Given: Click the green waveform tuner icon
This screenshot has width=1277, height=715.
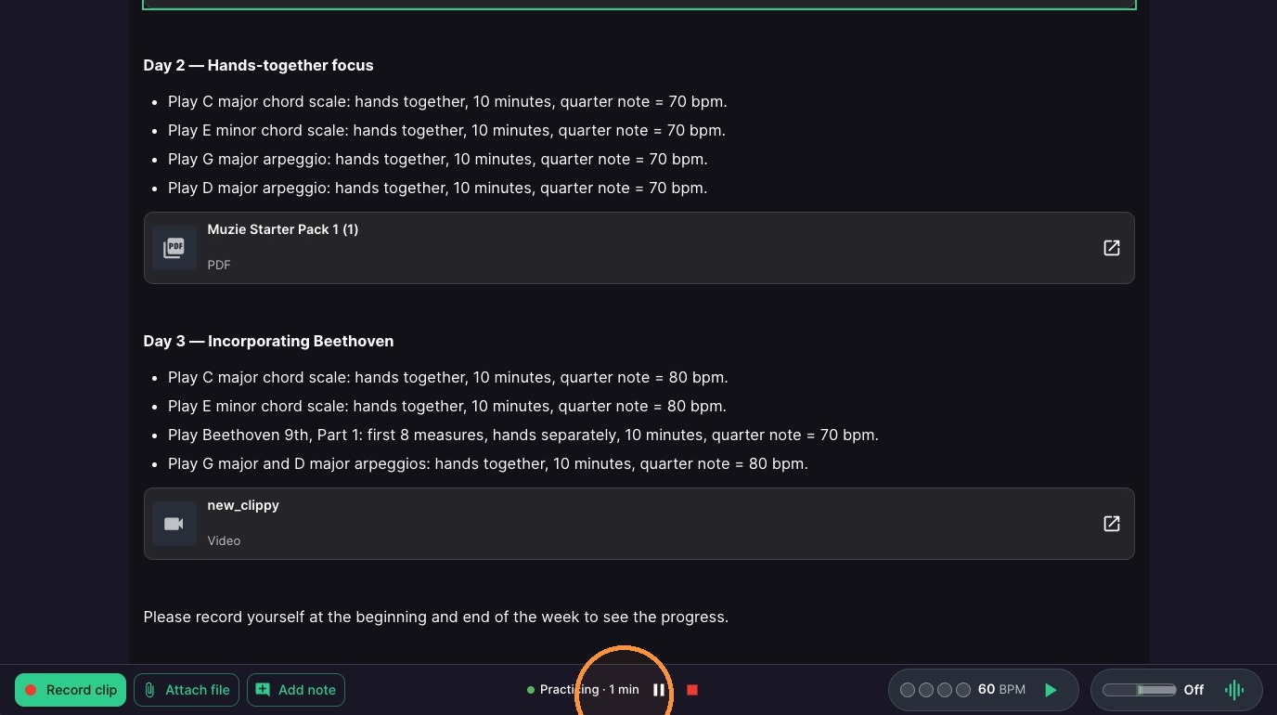Looking at the screenshot, I should (1233, 690).
